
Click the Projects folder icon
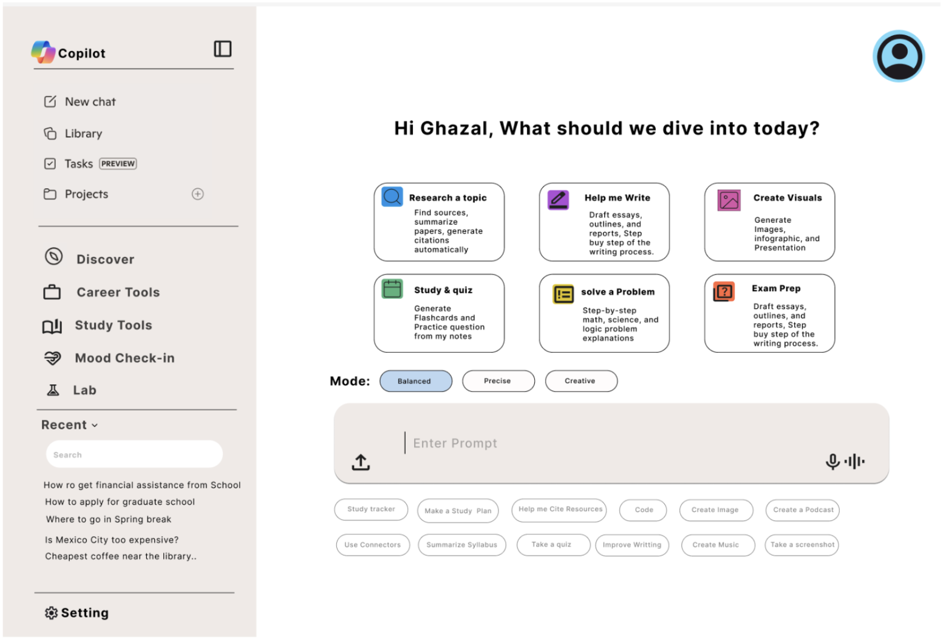pos(50,194)
